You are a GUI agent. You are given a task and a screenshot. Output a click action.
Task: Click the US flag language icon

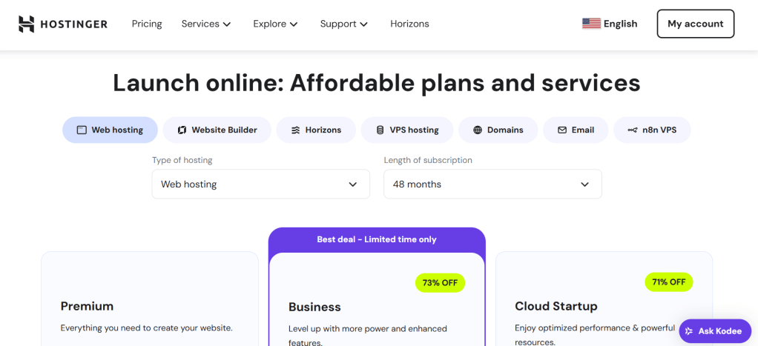(591, 24)
